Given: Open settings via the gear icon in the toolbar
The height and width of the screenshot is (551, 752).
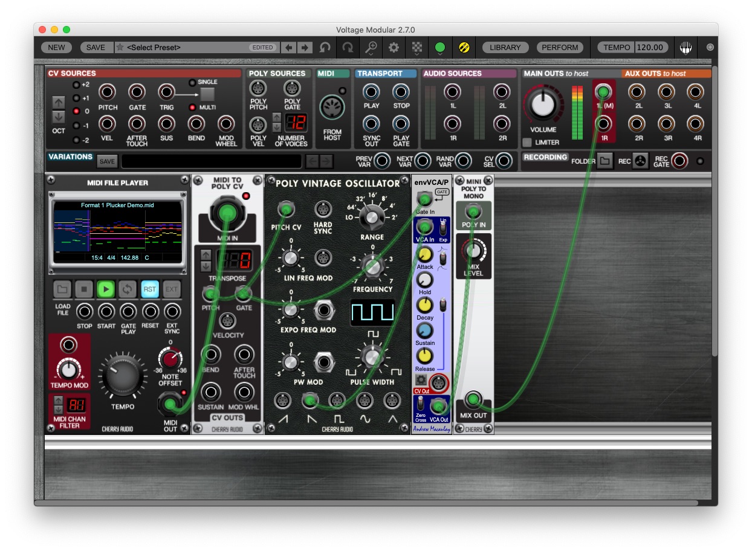Looking at the screenshot, I should coord(394,47).
